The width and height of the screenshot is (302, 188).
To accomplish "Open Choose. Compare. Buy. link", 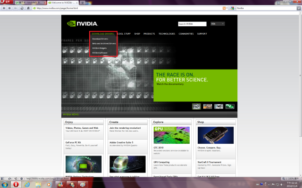I will (209, 148).
